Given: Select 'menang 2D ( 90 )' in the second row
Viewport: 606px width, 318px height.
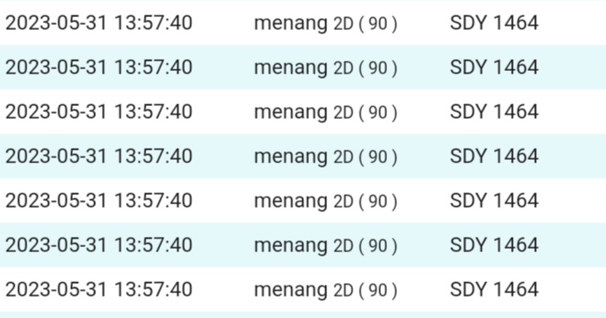Looking at the screenshot, I should [x=325, y=68].
